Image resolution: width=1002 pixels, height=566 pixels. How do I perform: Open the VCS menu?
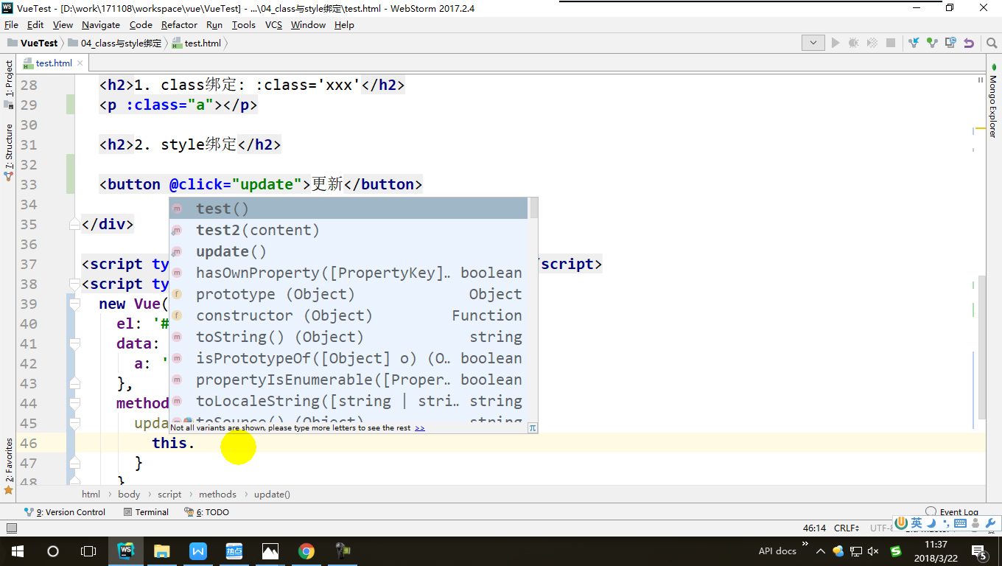(273, 24)
